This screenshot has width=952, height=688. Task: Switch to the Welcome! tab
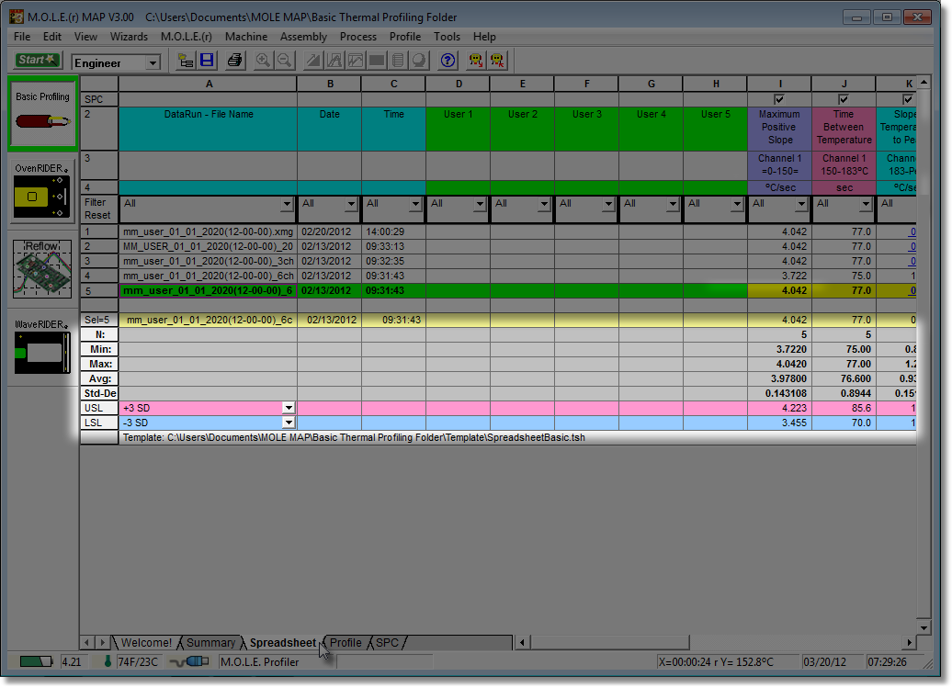click(146, 642)
